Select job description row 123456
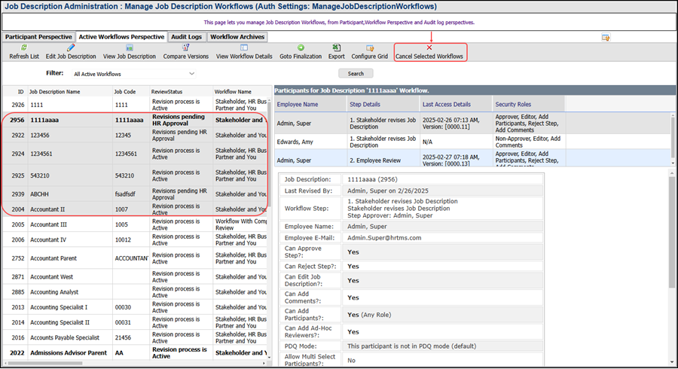This screenshot has height=369, width=678. coord(136,136)
